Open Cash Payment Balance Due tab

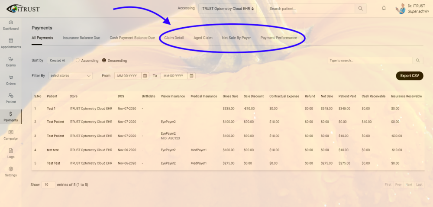132,38
